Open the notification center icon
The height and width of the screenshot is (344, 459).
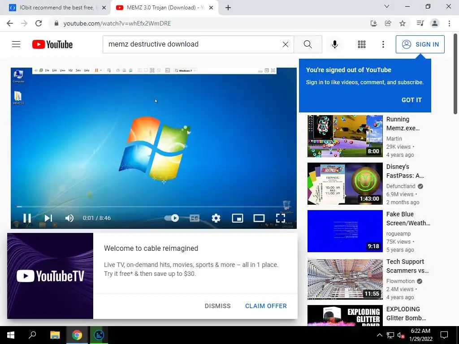[x=444, y=335]
